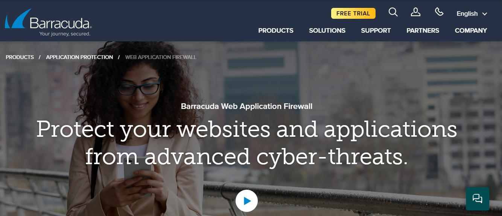Open the PARTNERS navigation menu
This screenshot has width=502, height=216.
pyautogui.click(x=423, y=31)
